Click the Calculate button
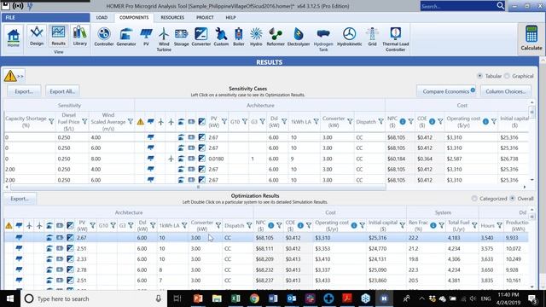The height and width of the screenshot is (307, 546). [531, 38]
